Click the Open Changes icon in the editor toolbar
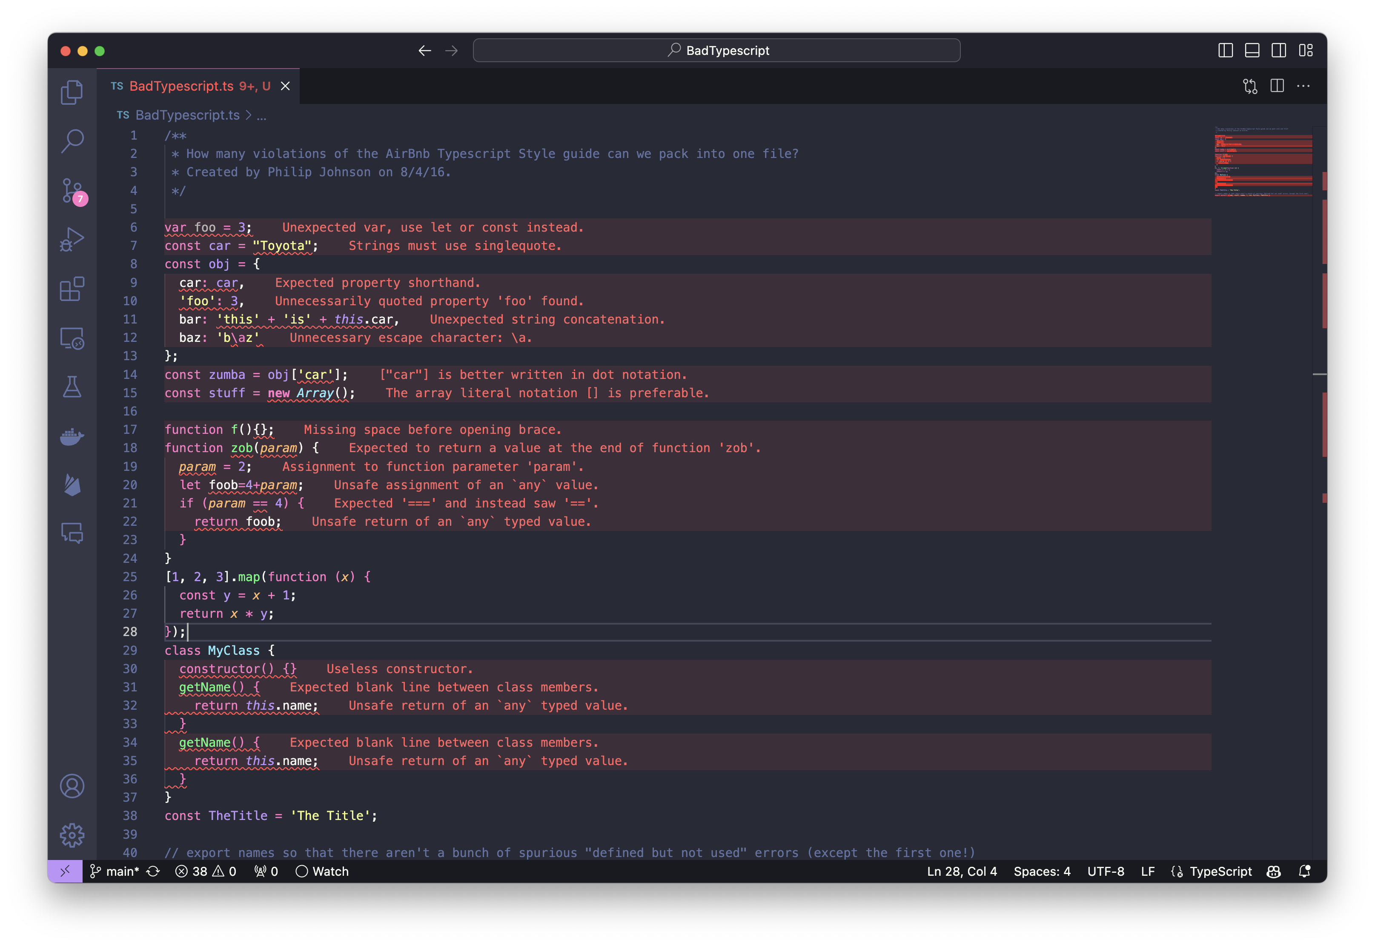1375x946 pixels. [x=1250, y=86]
